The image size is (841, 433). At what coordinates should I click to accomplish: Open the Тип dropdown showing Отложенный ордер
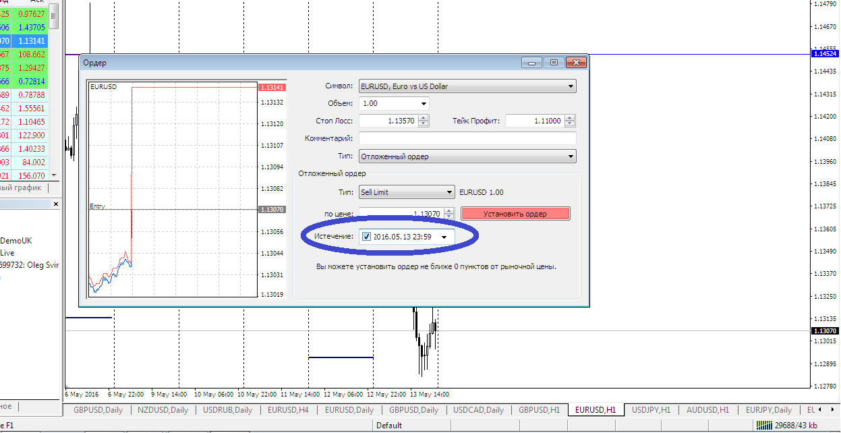coord(467,156)
